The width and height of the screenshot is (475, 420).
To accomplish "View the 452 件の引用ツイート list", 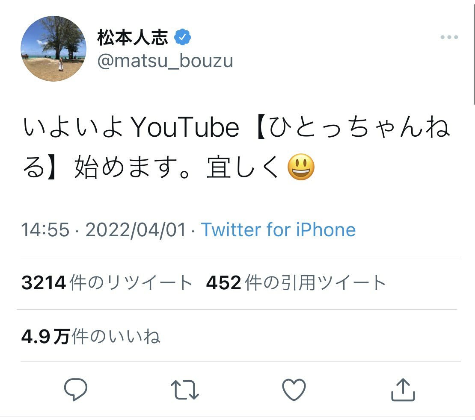I will point(296,283).
